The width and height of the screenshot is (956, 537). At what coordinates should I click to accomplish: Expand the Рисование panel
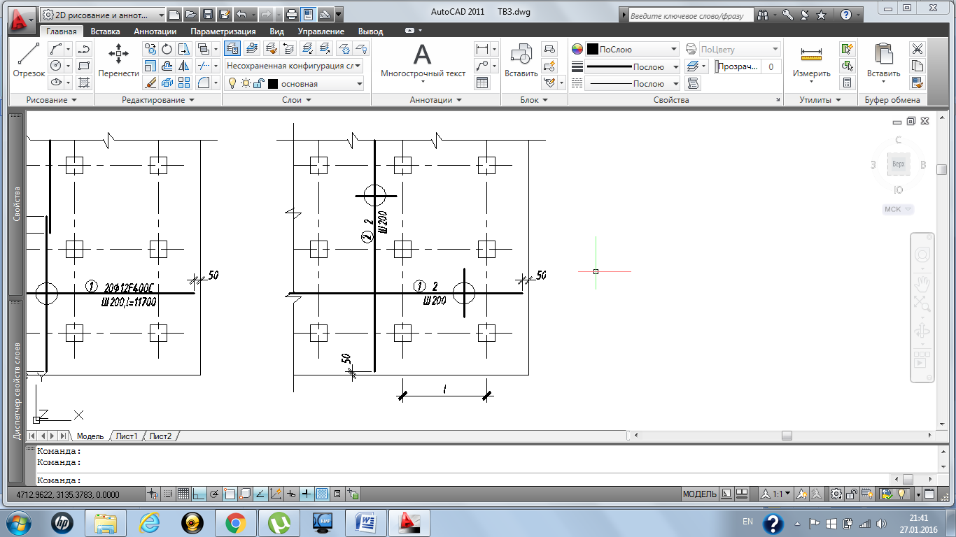tap(51, 100)
